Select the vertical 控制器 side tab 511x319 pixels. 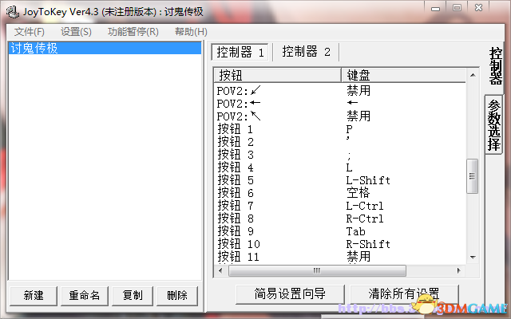click(495, 66)
